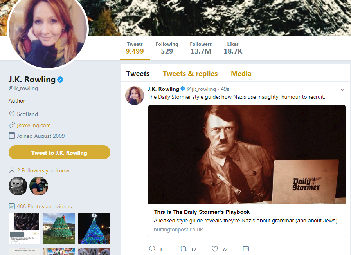This screenshot has height=255, width=351.
Task: Like the tweet with the heart icon
Action: pos(215,249)
